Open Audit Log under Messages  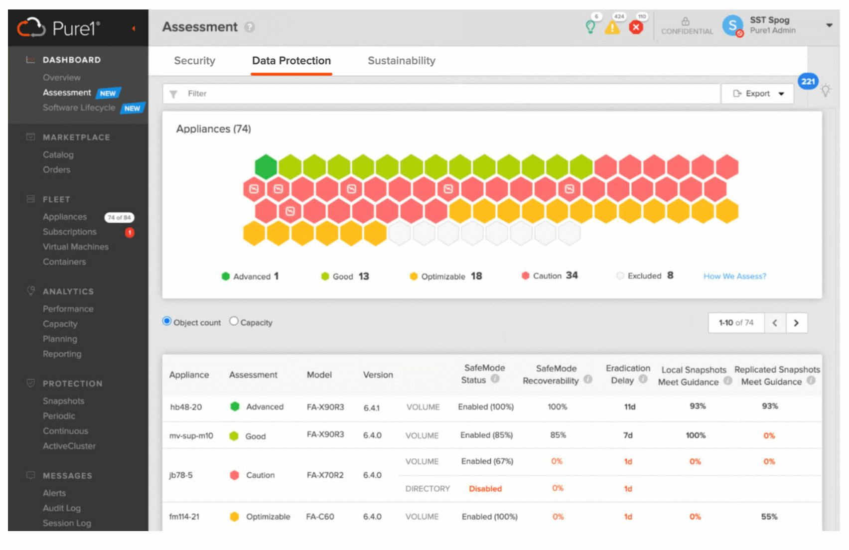[62, 508]
